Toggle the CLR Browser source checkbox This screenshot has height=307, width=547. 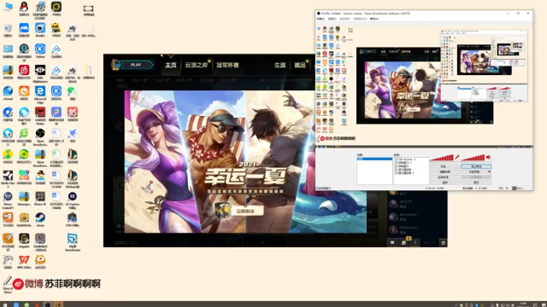[396, 159]
